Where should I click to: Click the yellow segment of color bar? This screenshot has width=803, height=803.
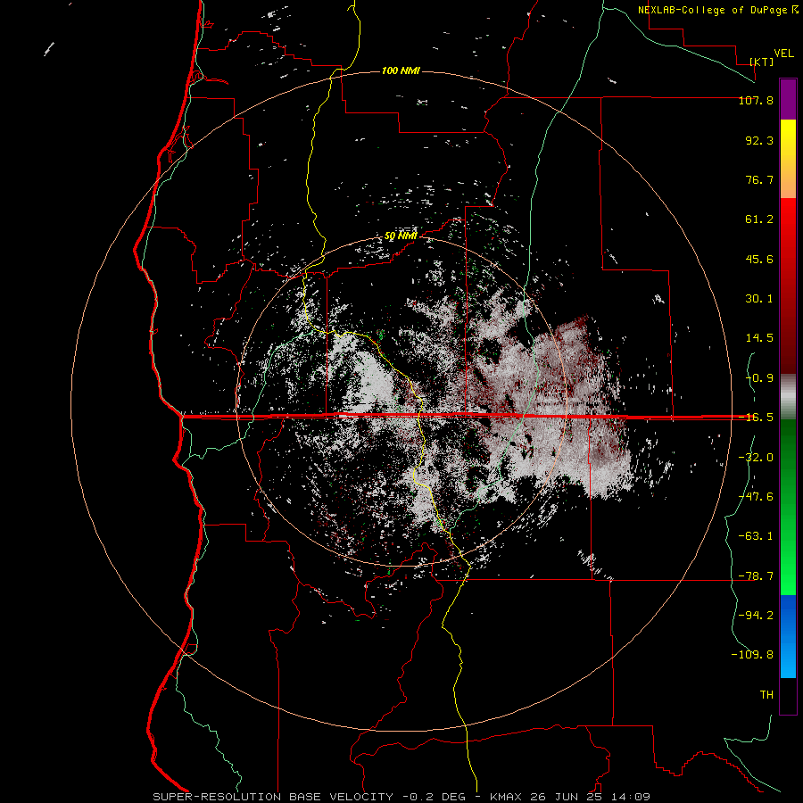point(788,159)
